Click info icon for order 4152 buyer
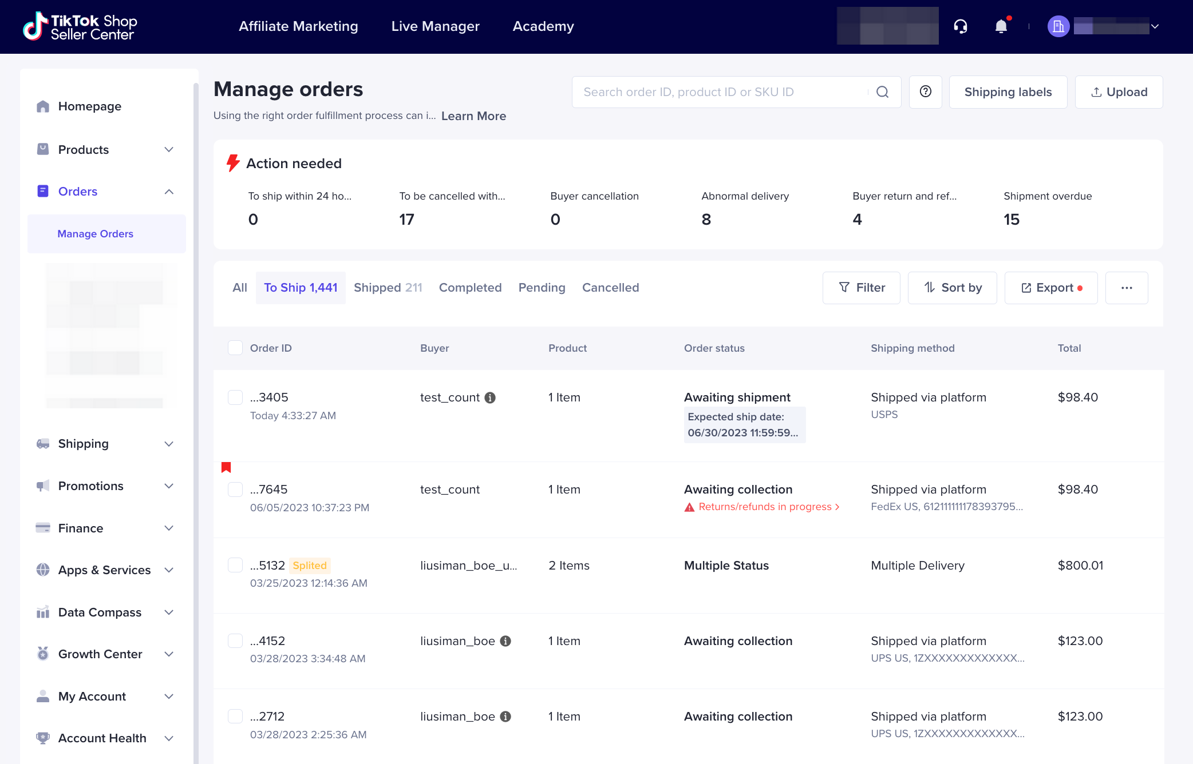The width and height of the screenshot is (1193, 764). pos(505,641)
